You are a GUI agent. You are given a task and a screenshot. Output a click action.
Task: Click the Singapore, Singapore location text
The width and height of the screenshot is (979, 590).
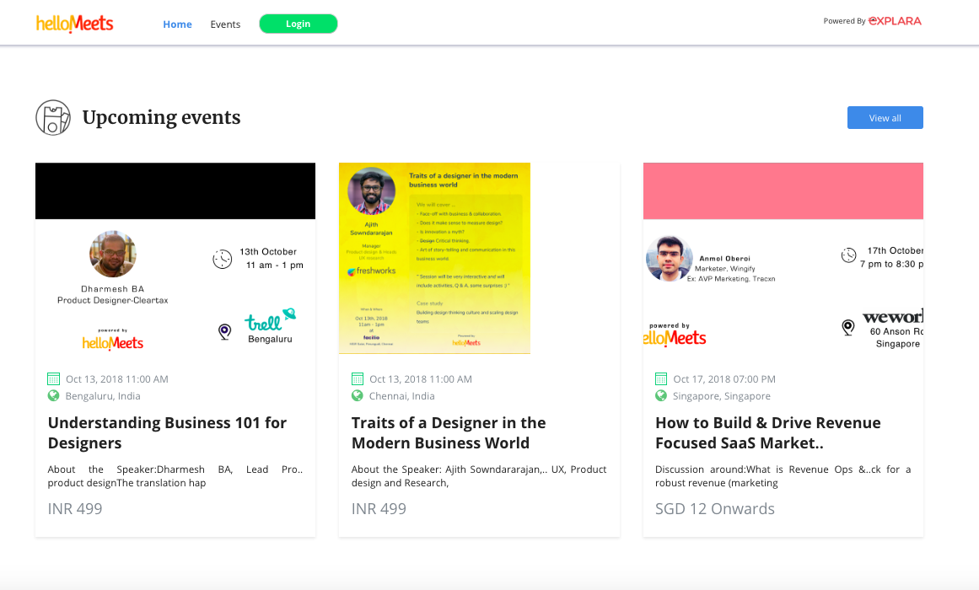pyautogui.click(x=722, y=396)
